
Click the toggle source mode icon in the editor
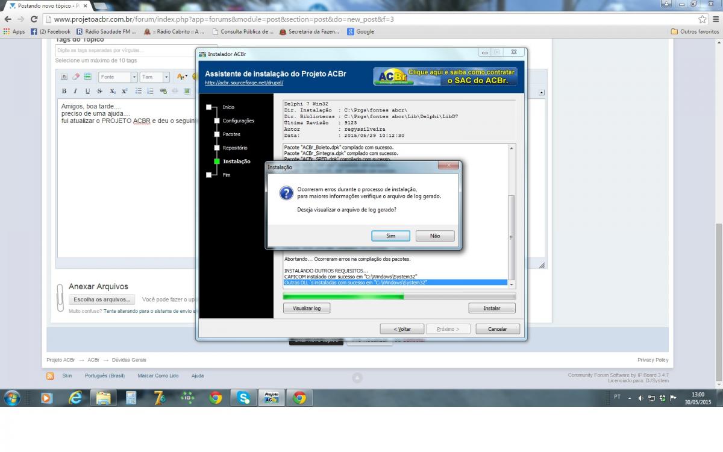[x=64, y=77]
